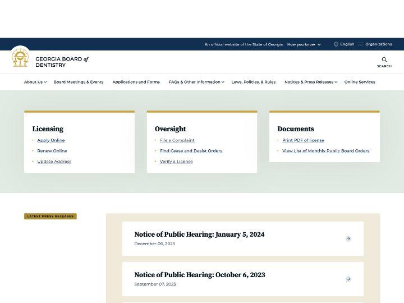Click the date September 07, 2023
This screenshot has width=404, height=303.
(x=155, y=284)
